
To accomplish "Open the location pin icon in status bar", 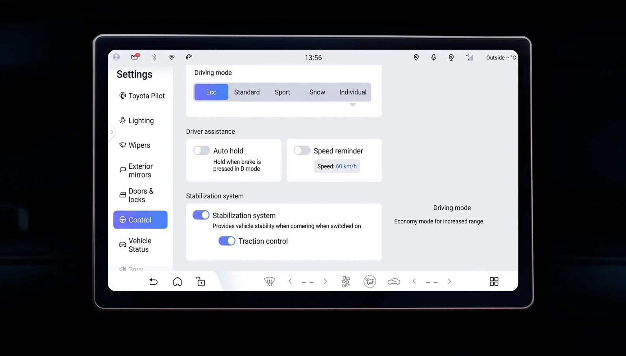I will (x=416, y=57).
